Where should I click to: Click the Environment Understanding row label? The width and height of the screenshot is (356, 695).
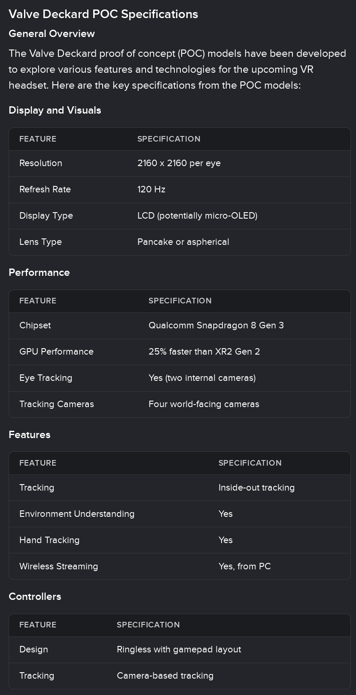coord(77,514)
